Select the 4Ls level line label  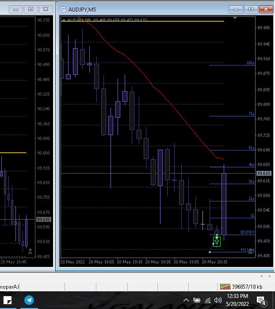coord(252,164)
